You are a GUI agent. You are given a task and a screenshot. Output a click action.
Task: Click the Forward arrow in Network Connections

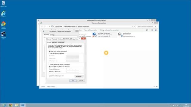(45, 26)
